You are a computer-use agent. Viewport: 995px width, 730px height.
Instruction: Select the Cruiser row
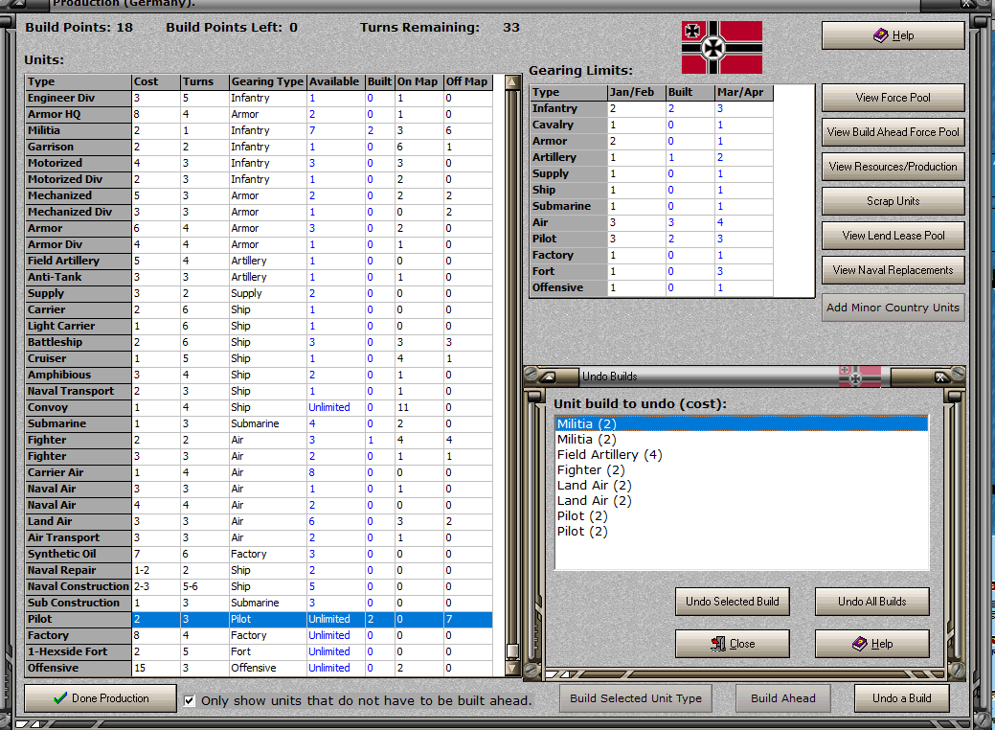pos(259,358)
